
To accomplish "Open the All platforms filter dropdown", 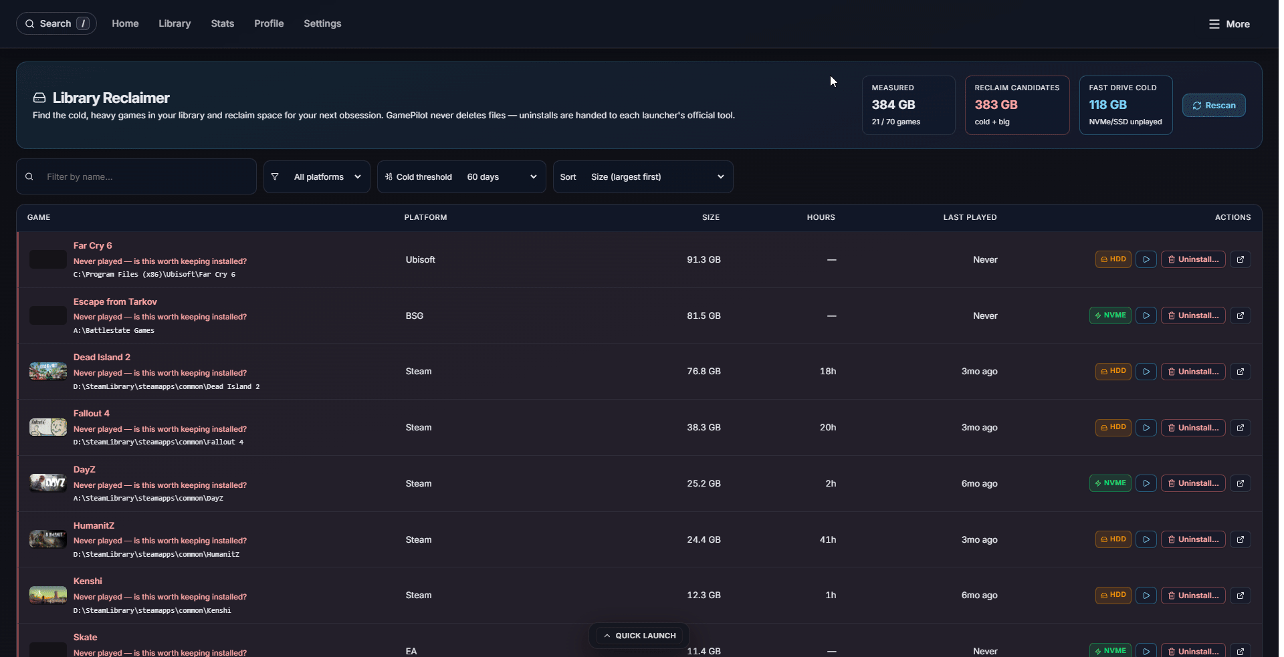I will [x=317, y=177].
